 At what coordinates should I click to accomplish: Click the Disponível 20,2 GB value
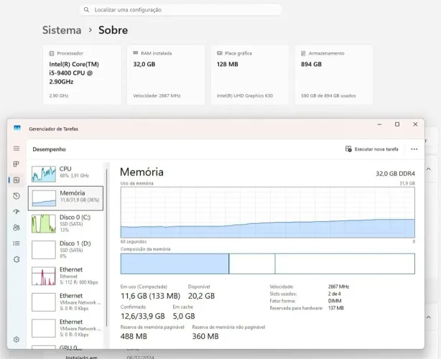coord(201,296)
